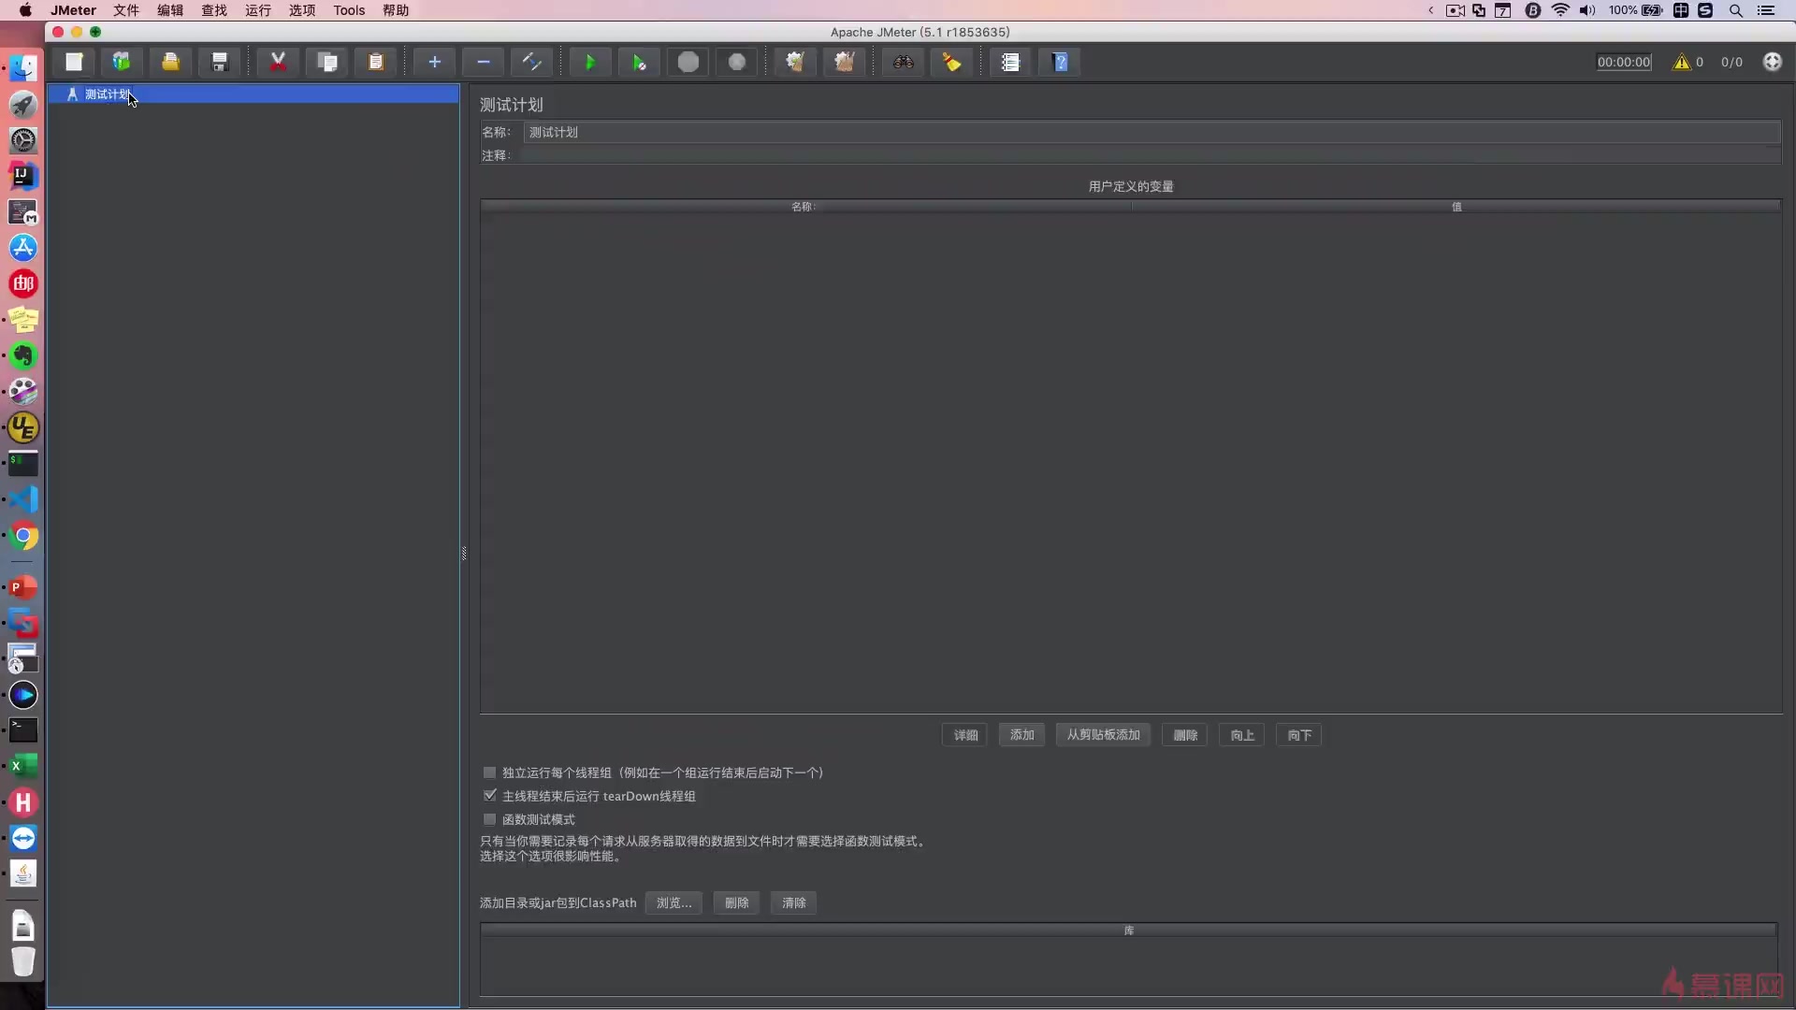
Task: Open Visual Studio Code from the dock
Action: tap(23, 499)
